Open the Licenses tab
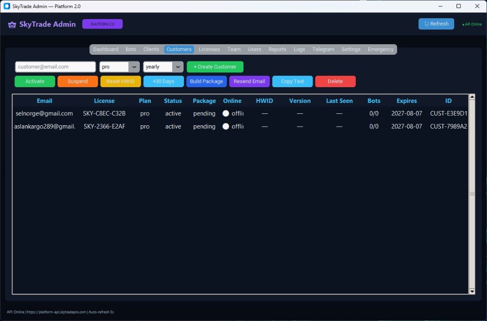487x321 pixels. pos(209,50)
